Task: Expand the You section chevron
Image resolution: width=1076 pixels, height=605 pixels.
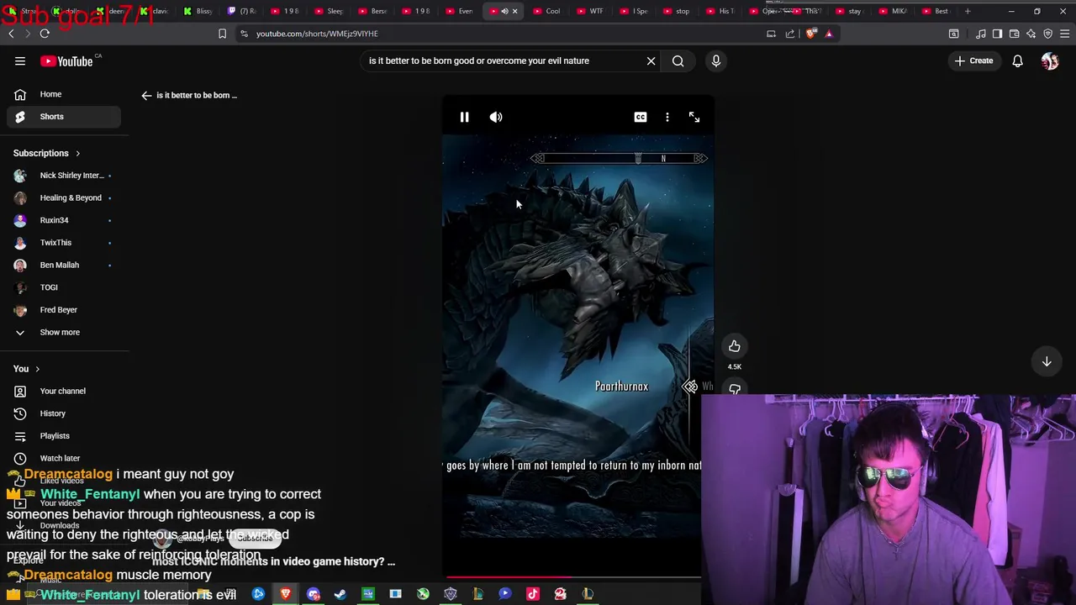Action: point(37,369)
